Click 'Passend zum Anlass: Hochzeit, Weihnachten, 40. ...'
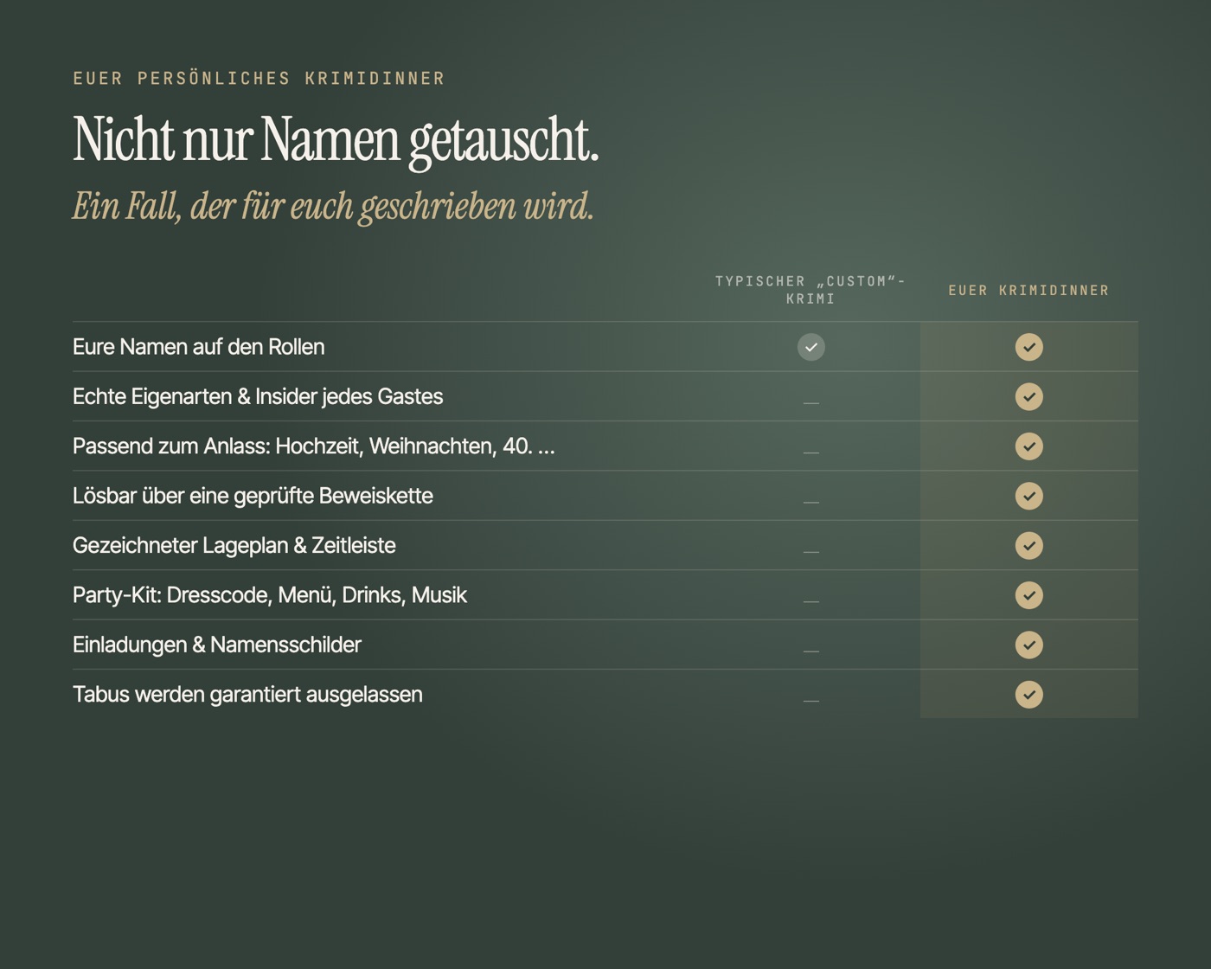1211x969 pixels. pos(314,446)
